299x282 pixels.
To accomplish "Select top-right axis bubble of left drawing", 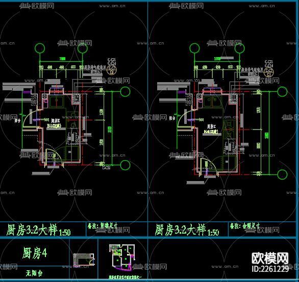I will (x=82, y=48).
